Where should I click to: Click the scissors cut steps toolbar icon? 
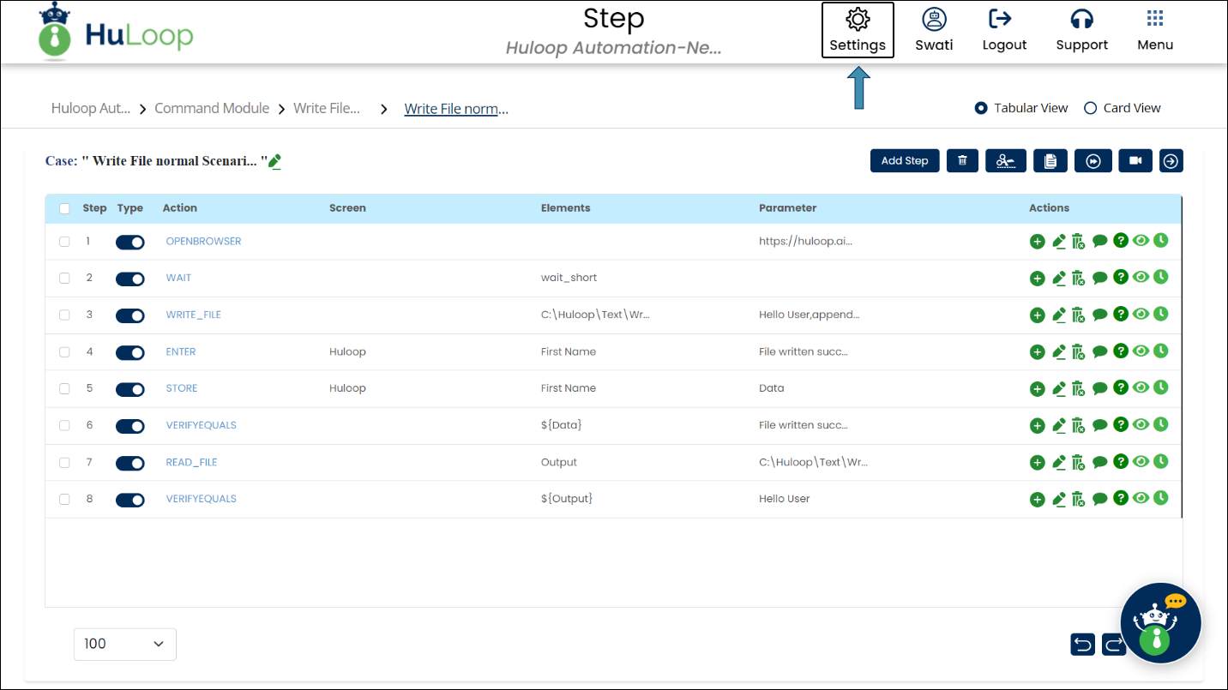pos(1006,161)
